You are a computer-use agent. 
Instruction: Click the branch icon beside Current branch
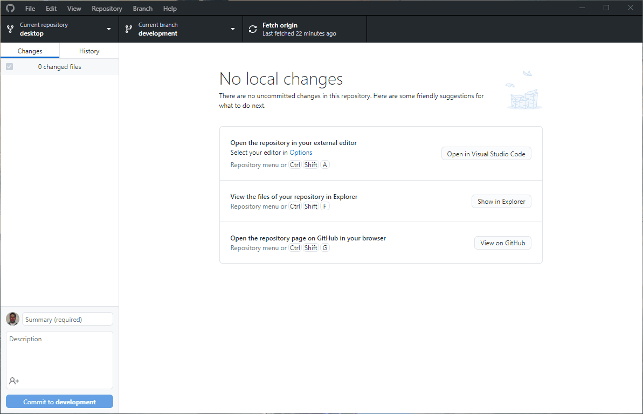tap(129, 29)
